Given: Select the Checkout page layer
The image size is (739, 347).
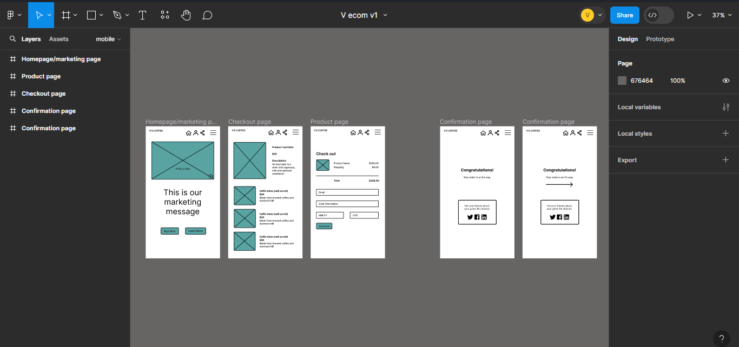Looking at the screenshot, I should point(43,94).
